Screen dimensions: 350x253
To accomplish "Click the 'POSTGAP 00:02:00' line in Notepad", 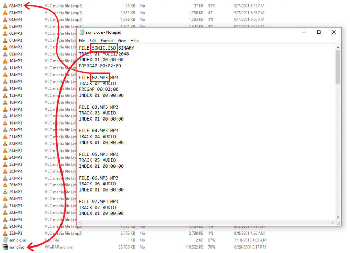I will [x=100, y=66].
